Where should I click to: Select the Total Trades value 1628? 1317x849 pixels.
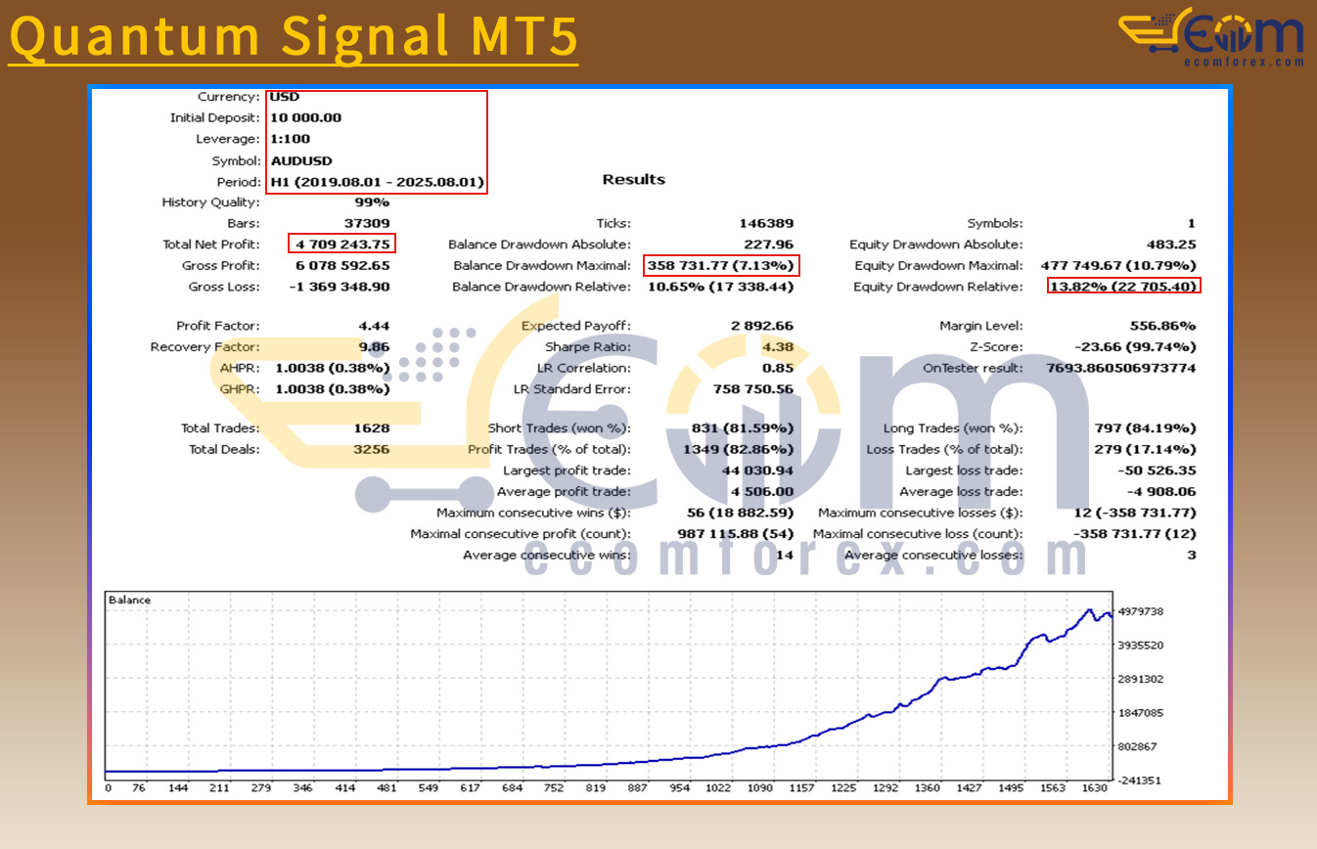click(x=372, y=428)
